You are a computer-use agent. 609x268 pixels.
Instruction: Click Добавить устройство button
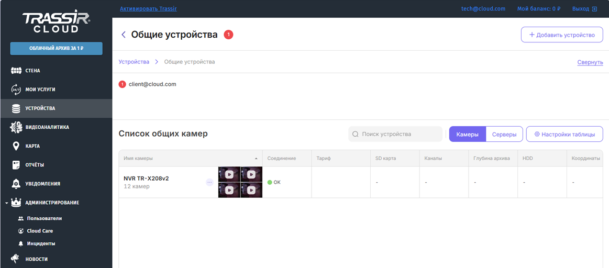pyautogui.click(x=562, y=35)
